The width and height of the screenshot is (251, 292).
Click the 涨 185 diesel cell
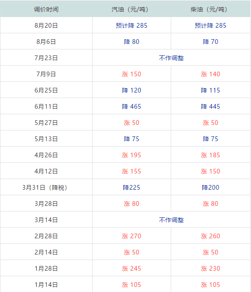click(210, 155)
